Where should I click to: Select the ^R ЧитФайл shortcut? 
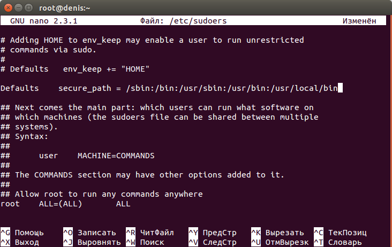click(x=150, y=233)
